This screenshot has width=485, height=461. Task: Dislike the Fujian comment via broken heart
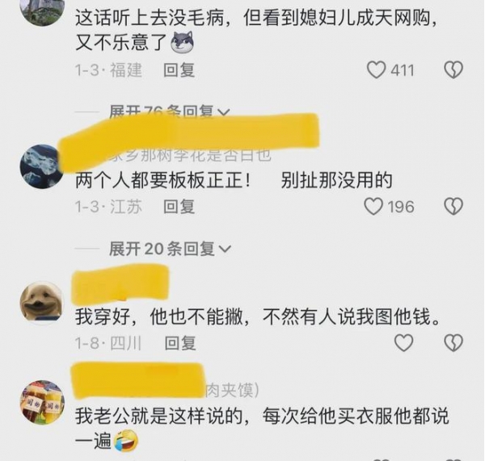[x=453, y=69]
